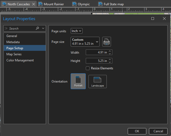Decrease Width with down arrow

(x=110, y=54)
